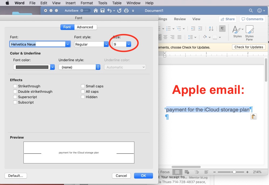Zoom out with the minus button

point(214,172)
